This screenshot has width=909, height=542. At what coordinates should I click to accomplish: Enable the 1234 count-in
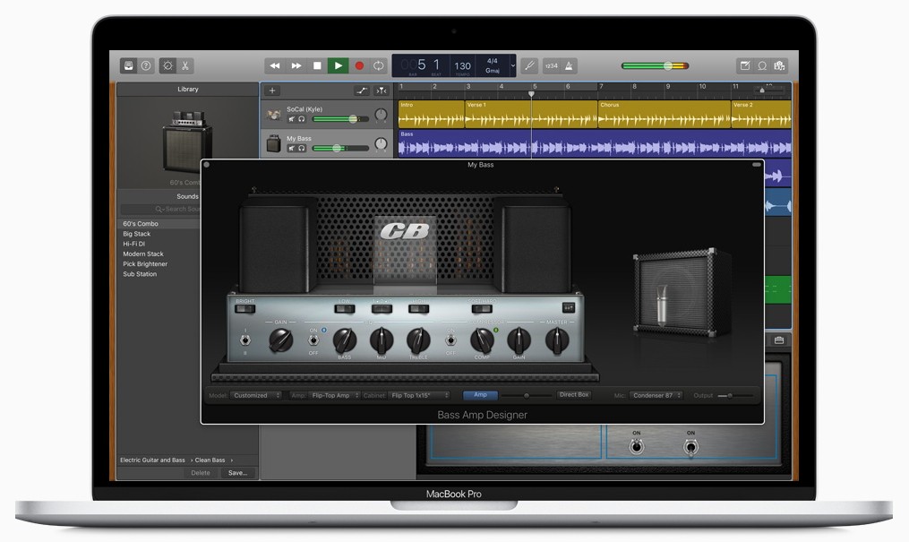[552, 65]
